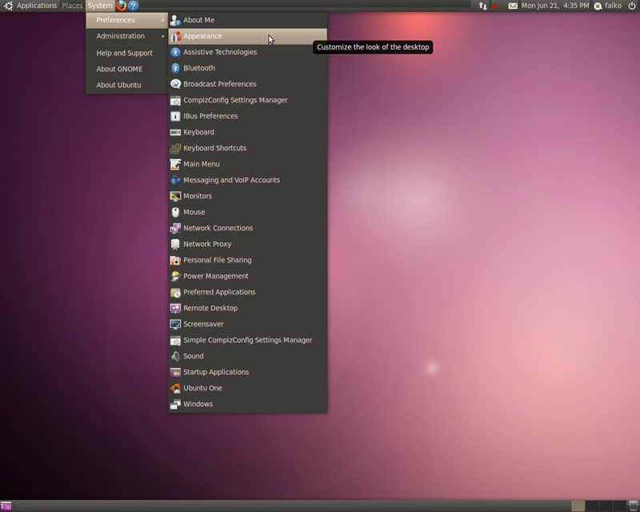Select Help and Support
The height and width of the screenshot is (512, 640).
[x=125, y=53]
